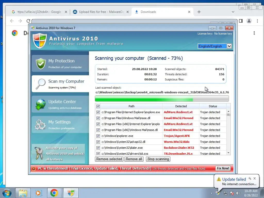Sort by the Path column header
The height and width of the screenshot is (198, 264).
tap(131, 106)
